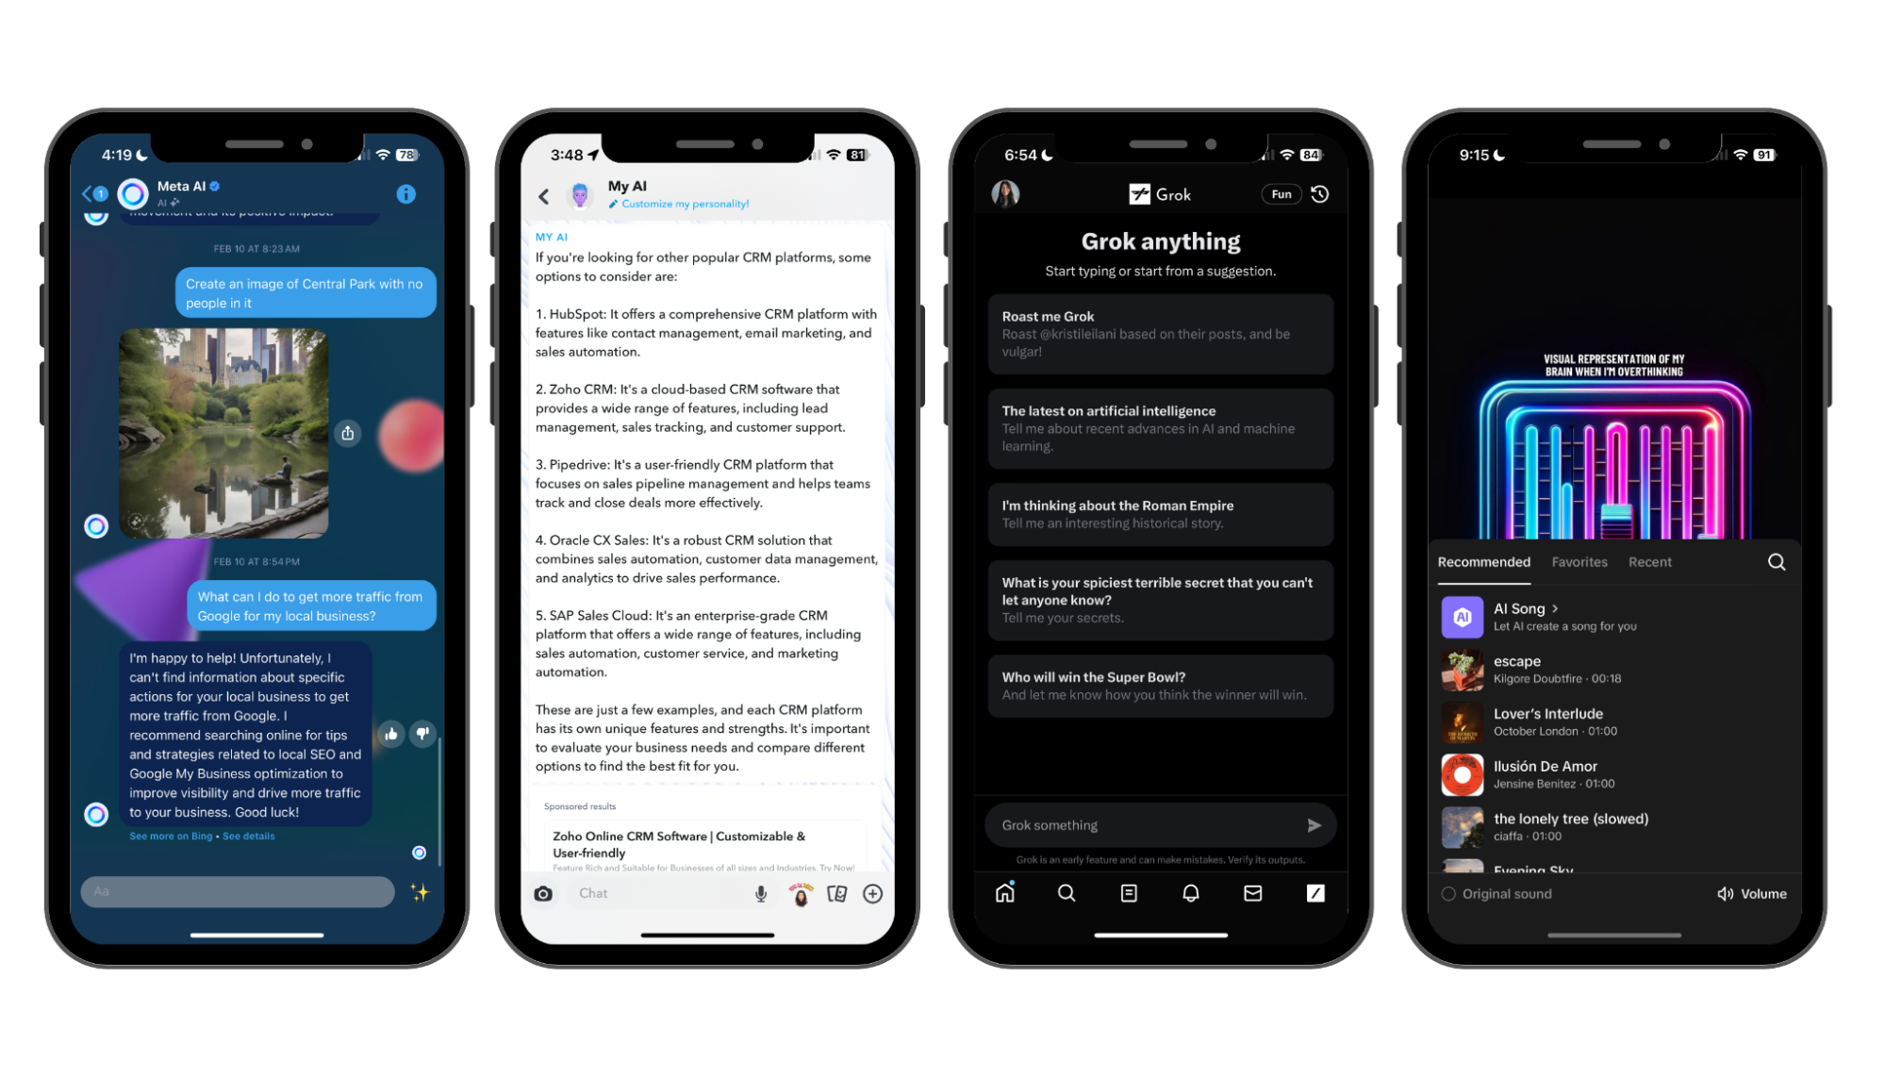Click the Meta AI profile icon
Image resolution: width=1885 pixels, height=1078 pixels.
point(131,195)
